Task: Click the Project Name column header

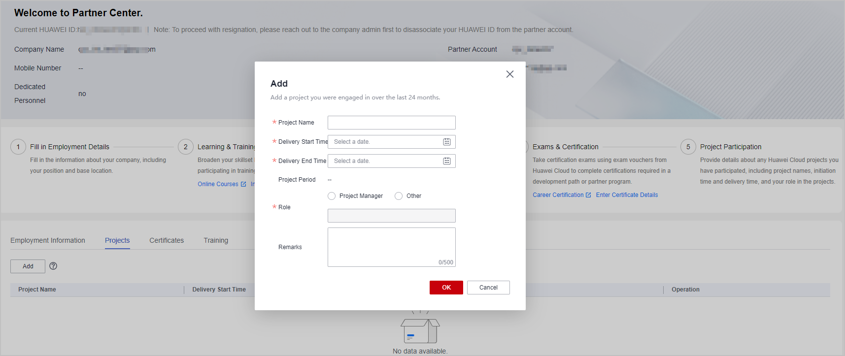Action: coord(37,290)
